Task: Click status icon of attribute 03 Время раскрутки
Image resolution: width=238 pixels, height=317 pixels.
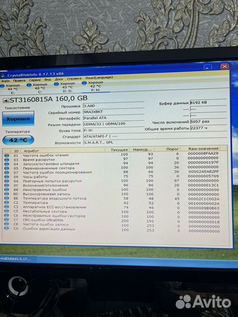Action: tap(6, 160)
